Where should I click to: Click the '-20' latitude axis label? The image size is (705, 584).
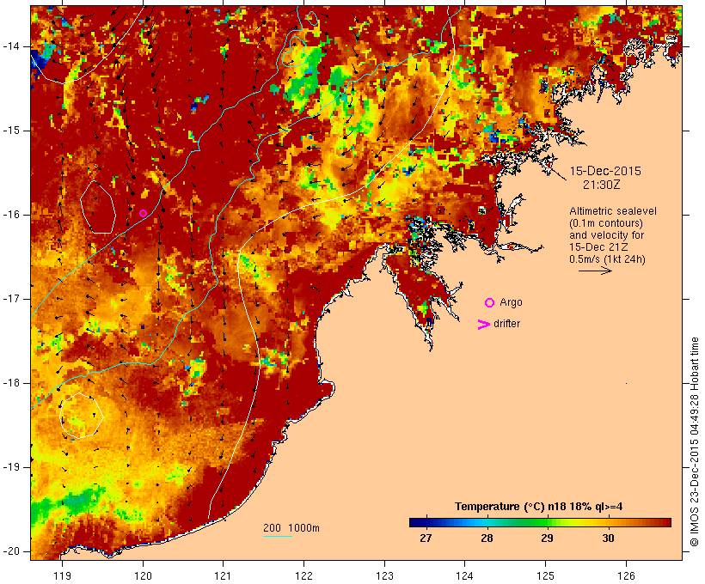click(x=10, y=551)
